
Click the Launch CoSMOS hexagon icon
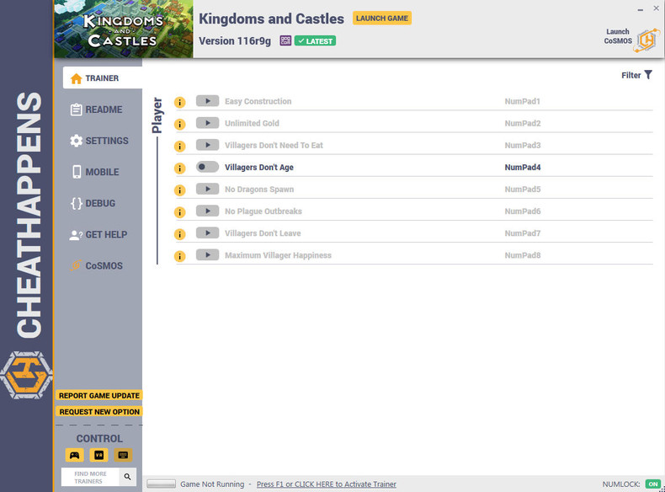point(646,40)
